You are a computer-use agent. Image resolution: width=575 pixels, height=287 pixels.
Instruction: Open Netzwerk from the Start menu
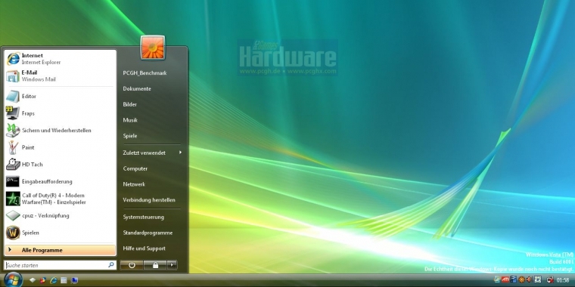(x=134, y=184)
